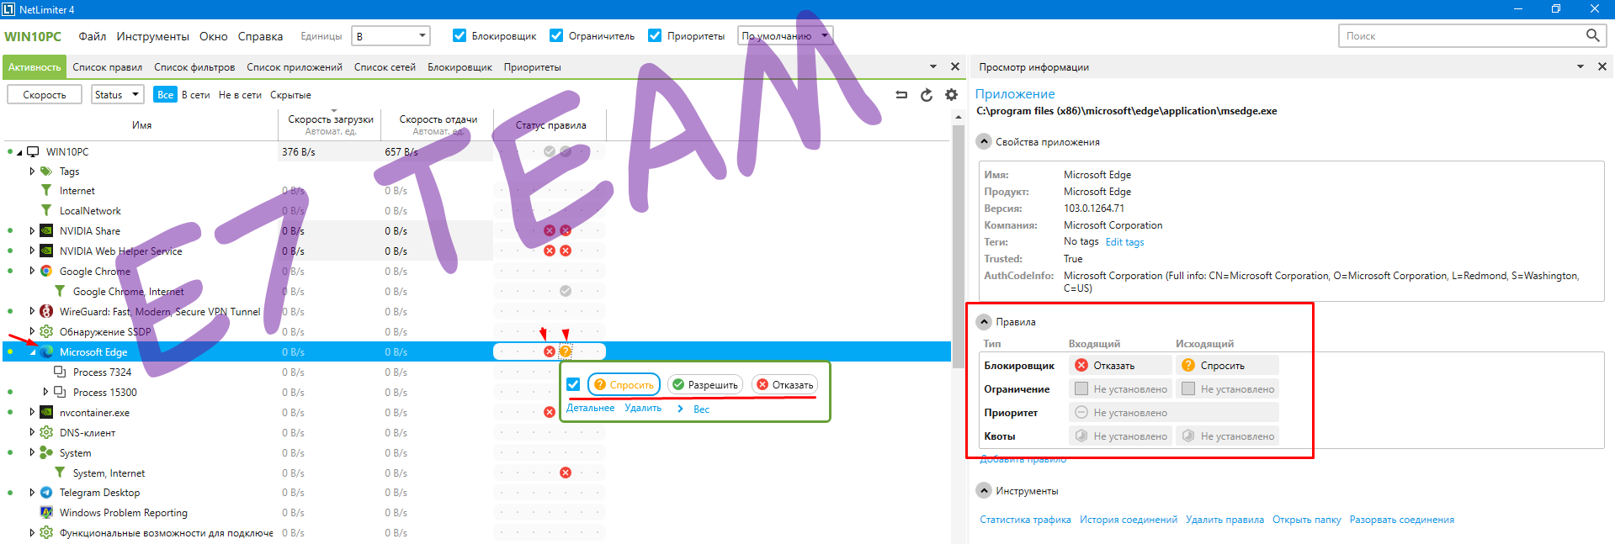Click the WIN10PC computer icon
Viewport: 1615px width, 544px height.
pos(33,151)
